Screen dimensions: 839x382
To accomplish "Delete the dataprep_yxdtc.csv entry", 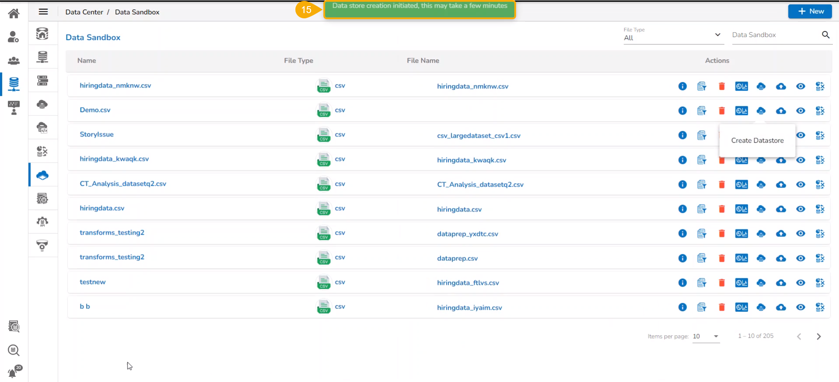I will [x=722, y=234].
